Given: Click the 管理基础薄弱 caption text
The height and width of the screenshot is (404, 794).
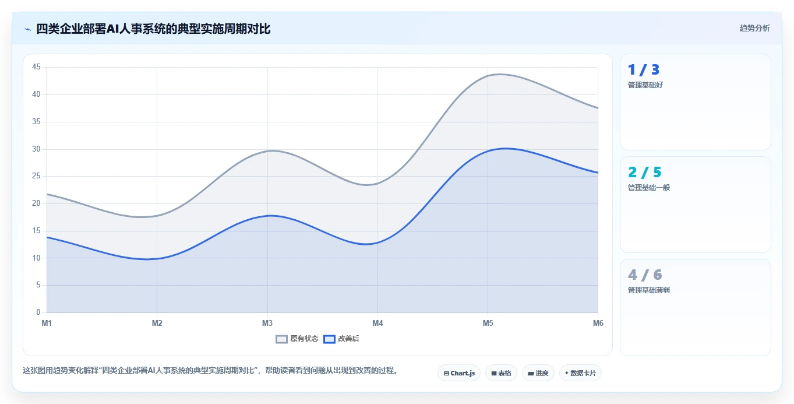Looking at the screenshot, I should [649, 290].
